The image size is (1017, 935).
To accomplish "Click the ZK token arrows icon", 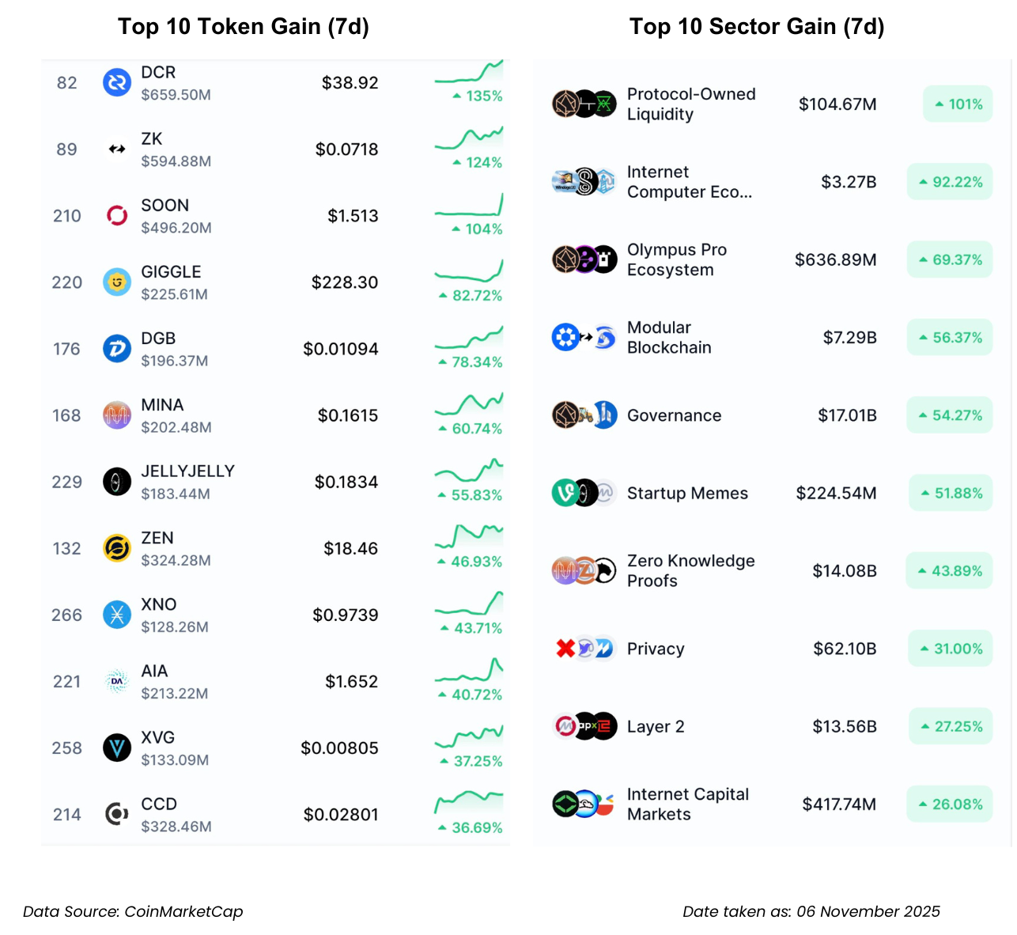I will [117, 149].
